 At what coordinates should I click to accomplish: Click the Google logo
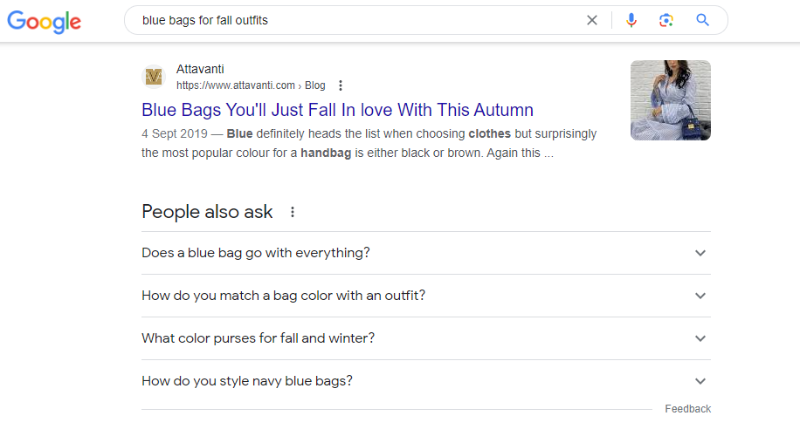click(x=44, y=22)
